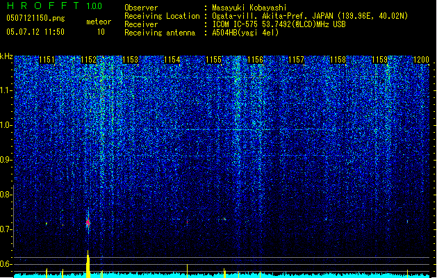Click the HROFFT program title text
The height and width of the screenshot is (278, 437).
pyautogui.click(x=43, y=6)
